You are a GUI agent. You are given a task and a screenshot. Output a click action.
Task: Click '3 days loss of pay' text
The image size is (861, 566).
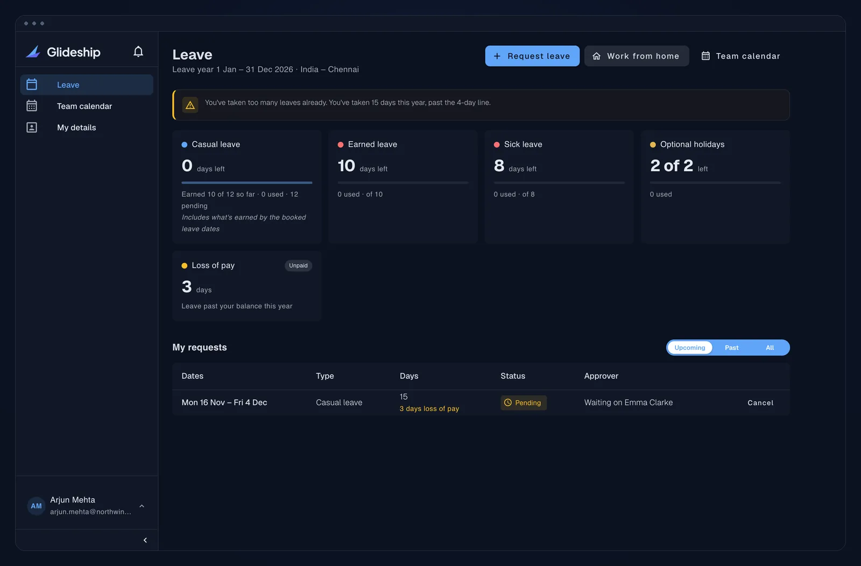(x=429, y=409)
